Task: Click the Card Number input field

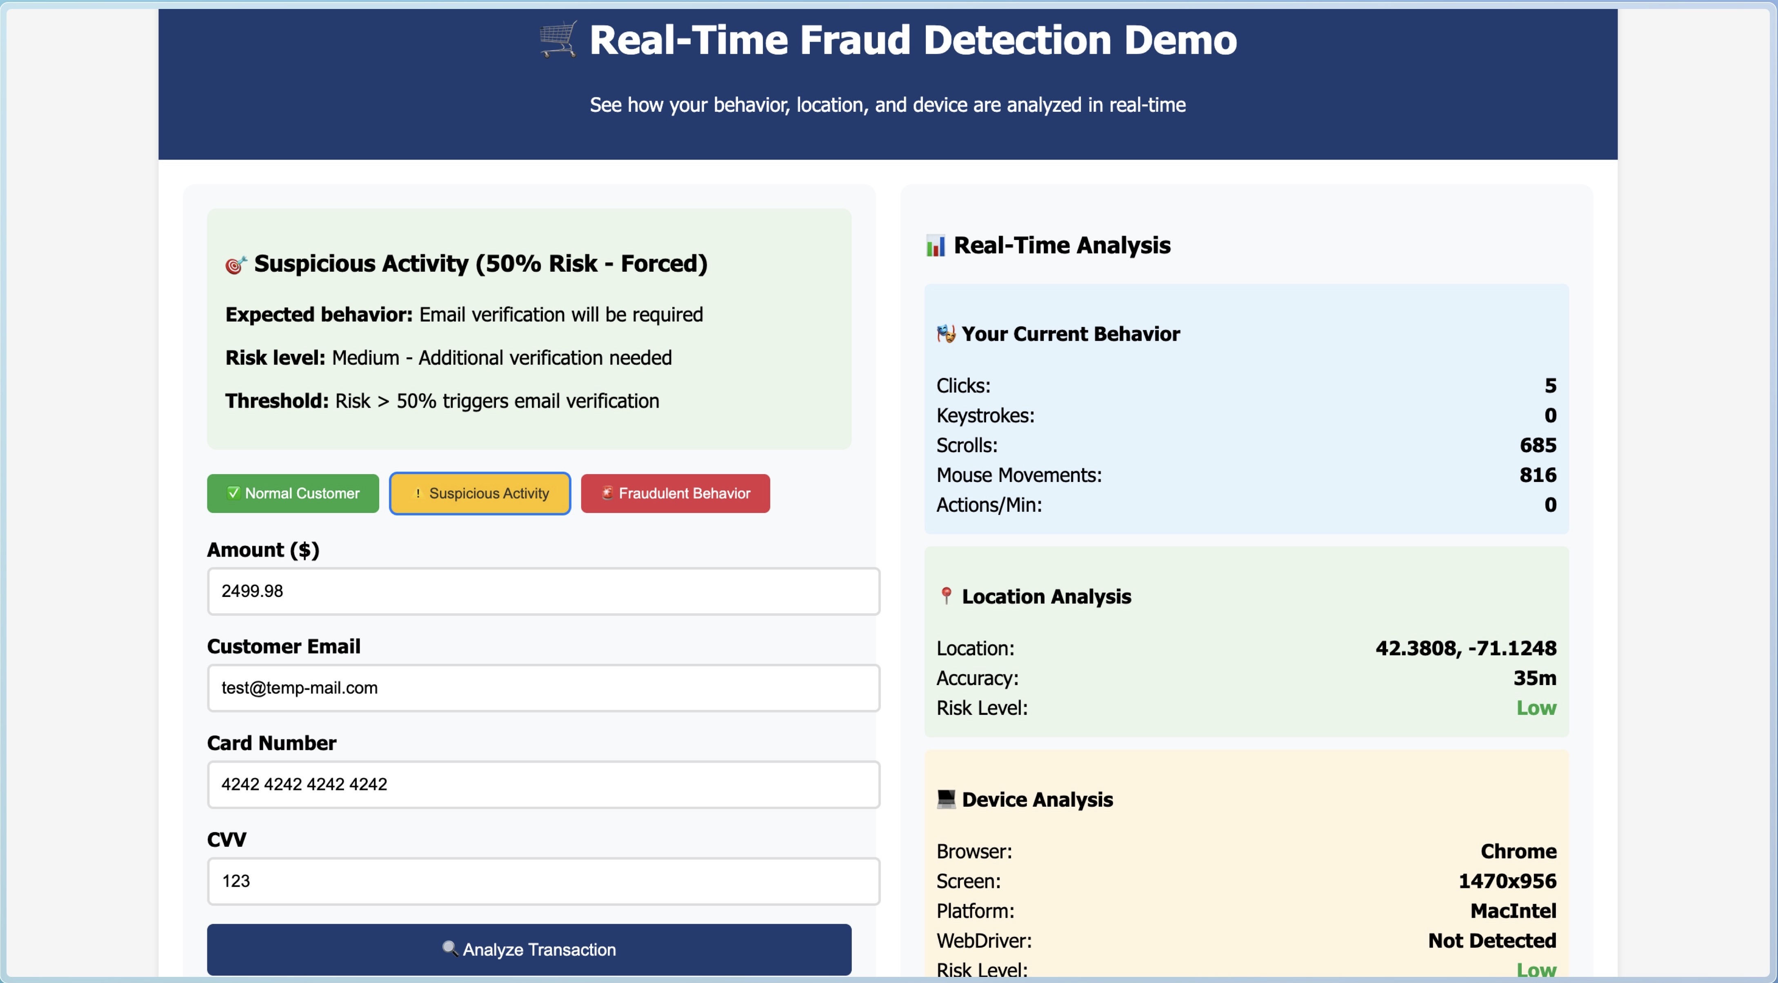Action: tap(543, 784)
